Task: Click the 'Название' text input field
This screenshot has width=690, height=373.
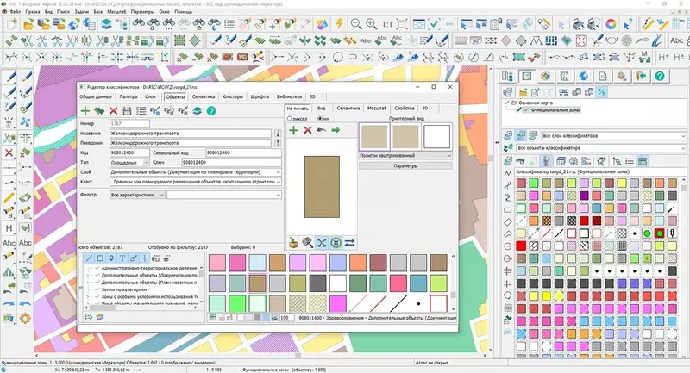Action: click(x=190, y=134)
